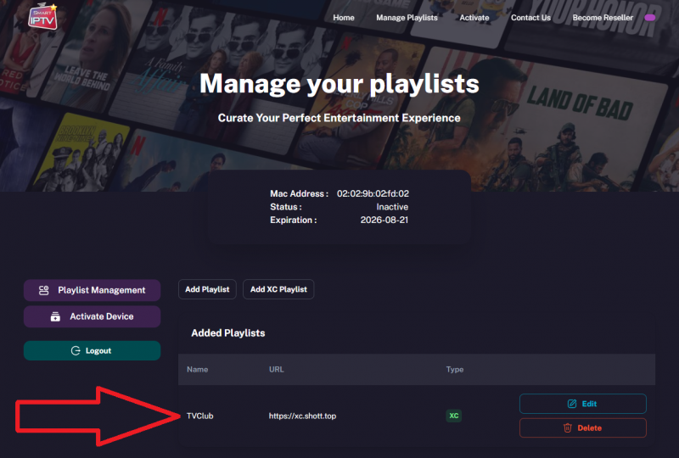The image size is (679, 458).
Task: Click the expiration date 2026-08-21
Action: tap(384, 220)
